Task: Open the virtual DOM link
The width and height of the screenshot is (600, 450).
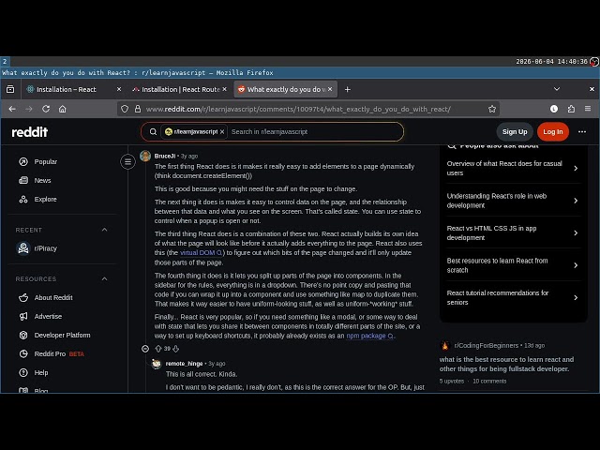Action: (201, 252)
